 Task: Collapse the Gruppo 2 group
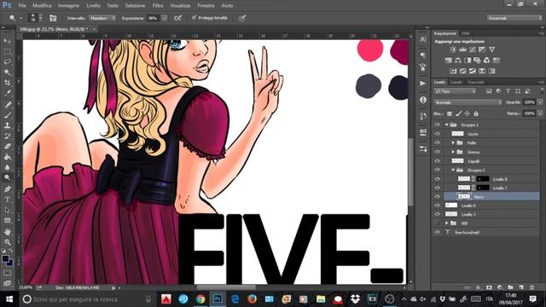(x=453, y=170)
